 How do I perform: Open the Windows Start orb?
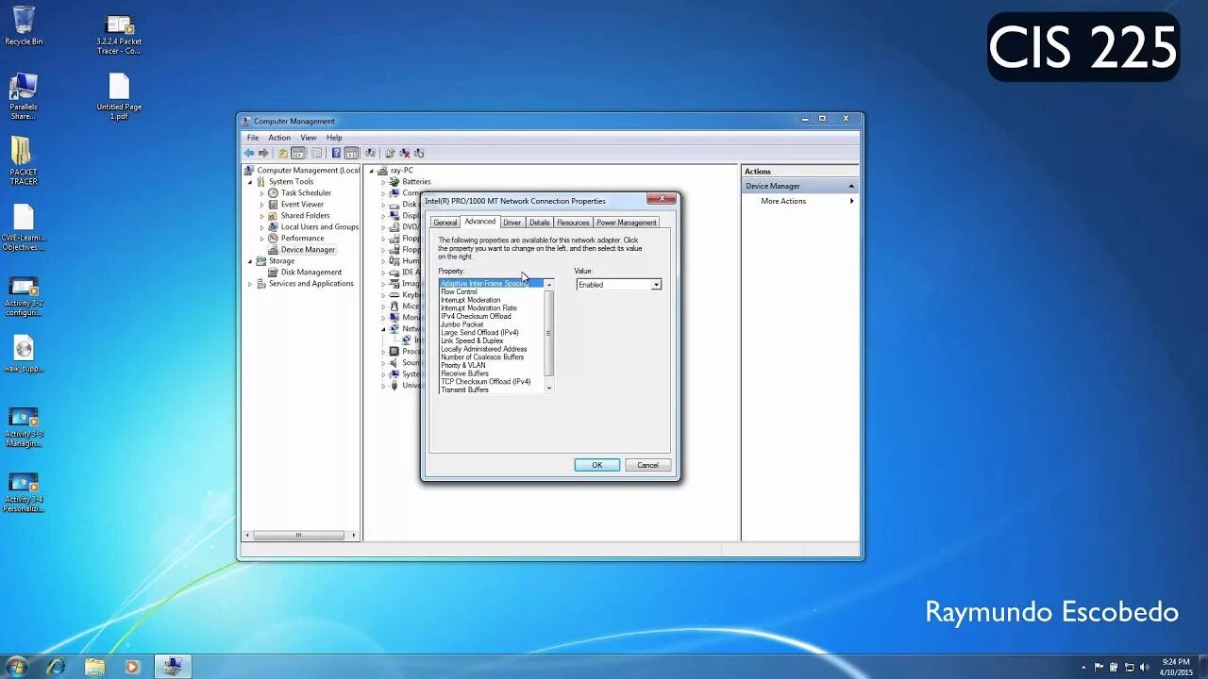[x=17, y=667]
